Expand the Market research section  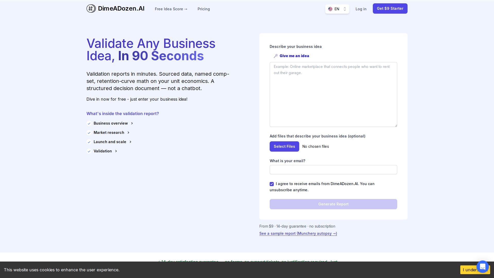coord(112,133)
